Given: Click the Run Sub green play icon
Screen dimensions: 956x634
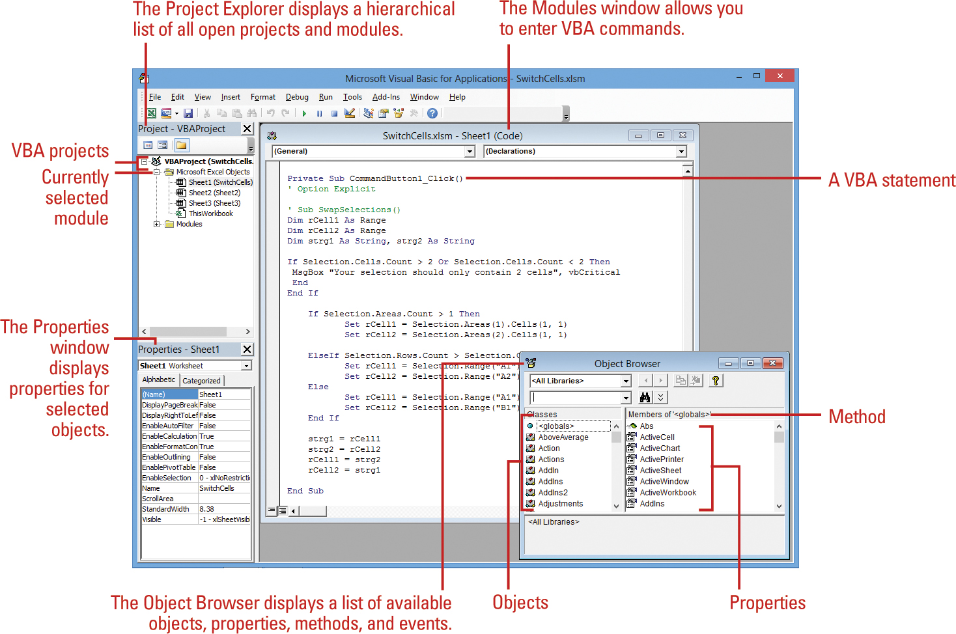Looking at the screenshot, I should (304, 113).
